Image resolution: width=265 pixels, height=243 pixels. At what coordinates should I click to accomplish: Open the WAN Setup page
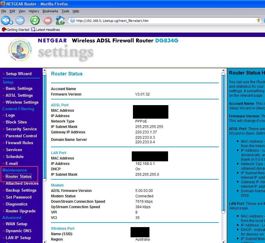point(17,224)
